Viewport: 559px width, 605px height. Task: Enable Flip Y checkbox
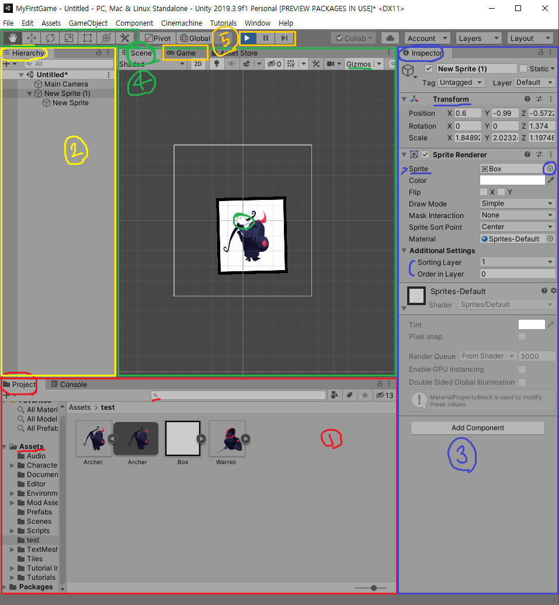(x=501, y=192)
